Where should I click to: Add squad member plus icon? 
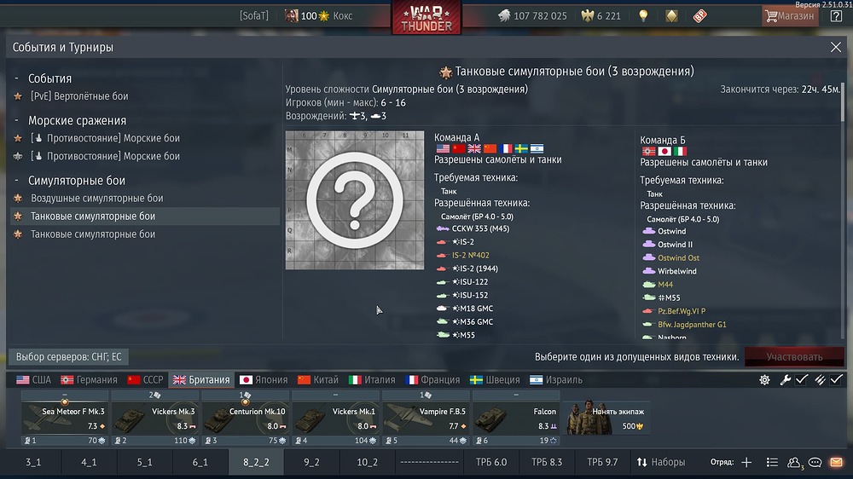click(746, 462)
